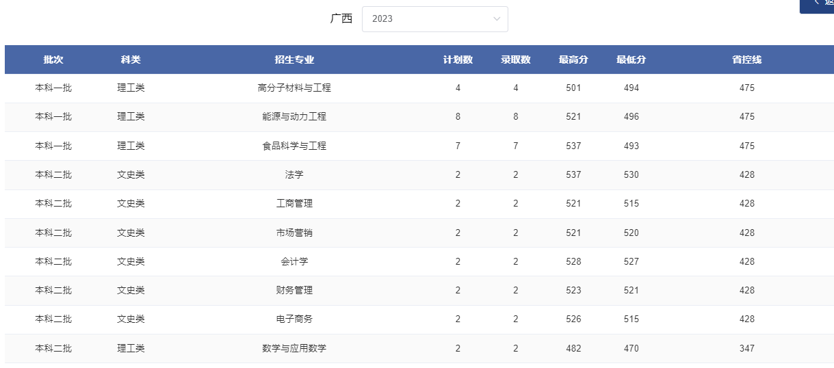Click 理工类 in 数学与应用数学 row
The height and width of the screenshot is (368, 834).
(131, 349)
